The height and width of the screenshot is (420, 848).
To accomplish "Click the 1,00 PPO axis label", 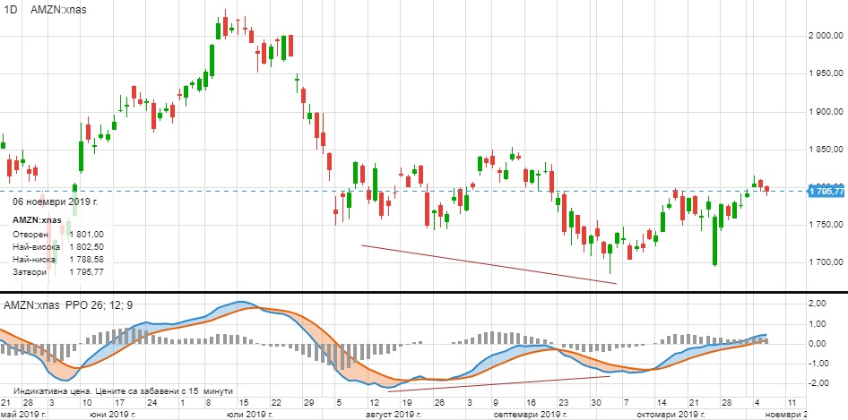I will [x=818, y=324].
